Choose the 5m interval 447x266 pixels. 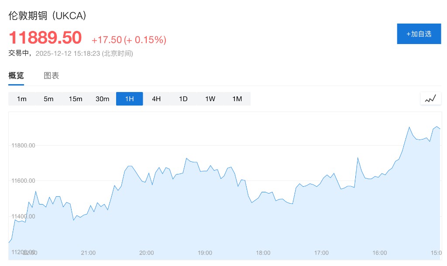point(48,99)
